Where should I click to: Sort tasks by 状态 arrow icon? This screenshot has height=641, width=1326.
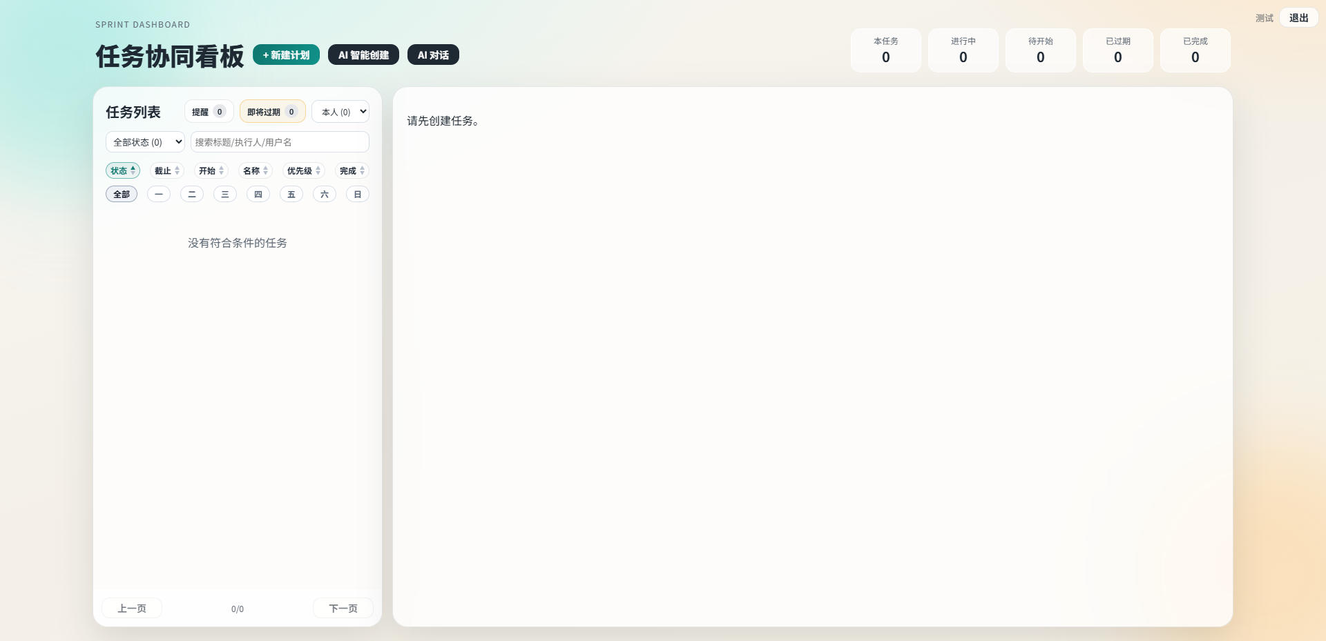tap(133, 170)
